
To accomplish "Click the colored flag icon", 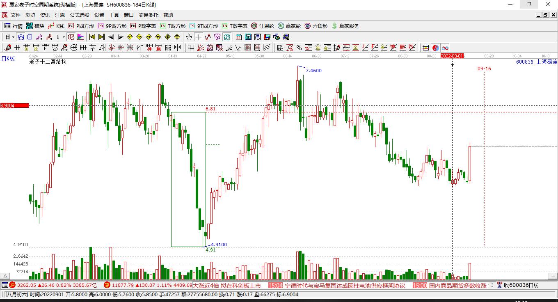I will pos(80,37).
